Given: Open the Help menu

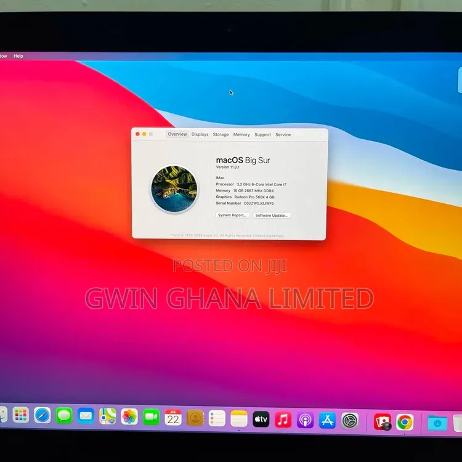Looking at the screenshot, I should [x=18, y=56].
